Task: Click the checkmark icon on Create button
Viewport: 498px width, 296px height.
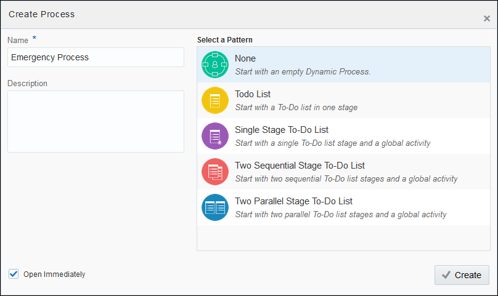Action: [446, 275]
